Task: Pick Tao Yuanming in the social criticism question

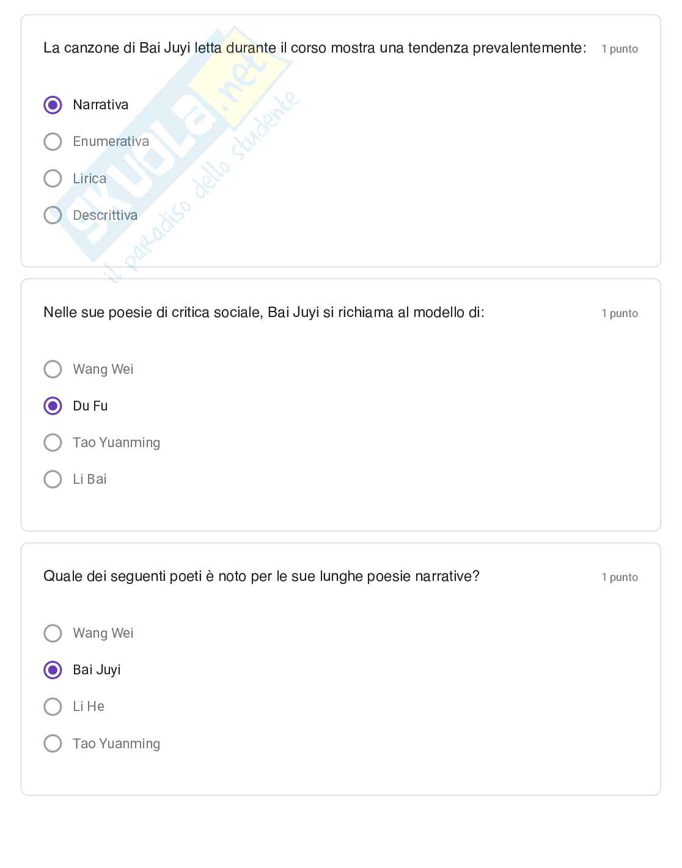Action: click(53, 442)
